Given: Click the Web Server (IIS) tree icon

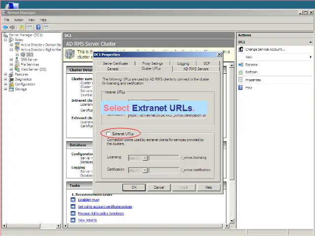Looking at the screenshot, I should click(x=17, y=69).
